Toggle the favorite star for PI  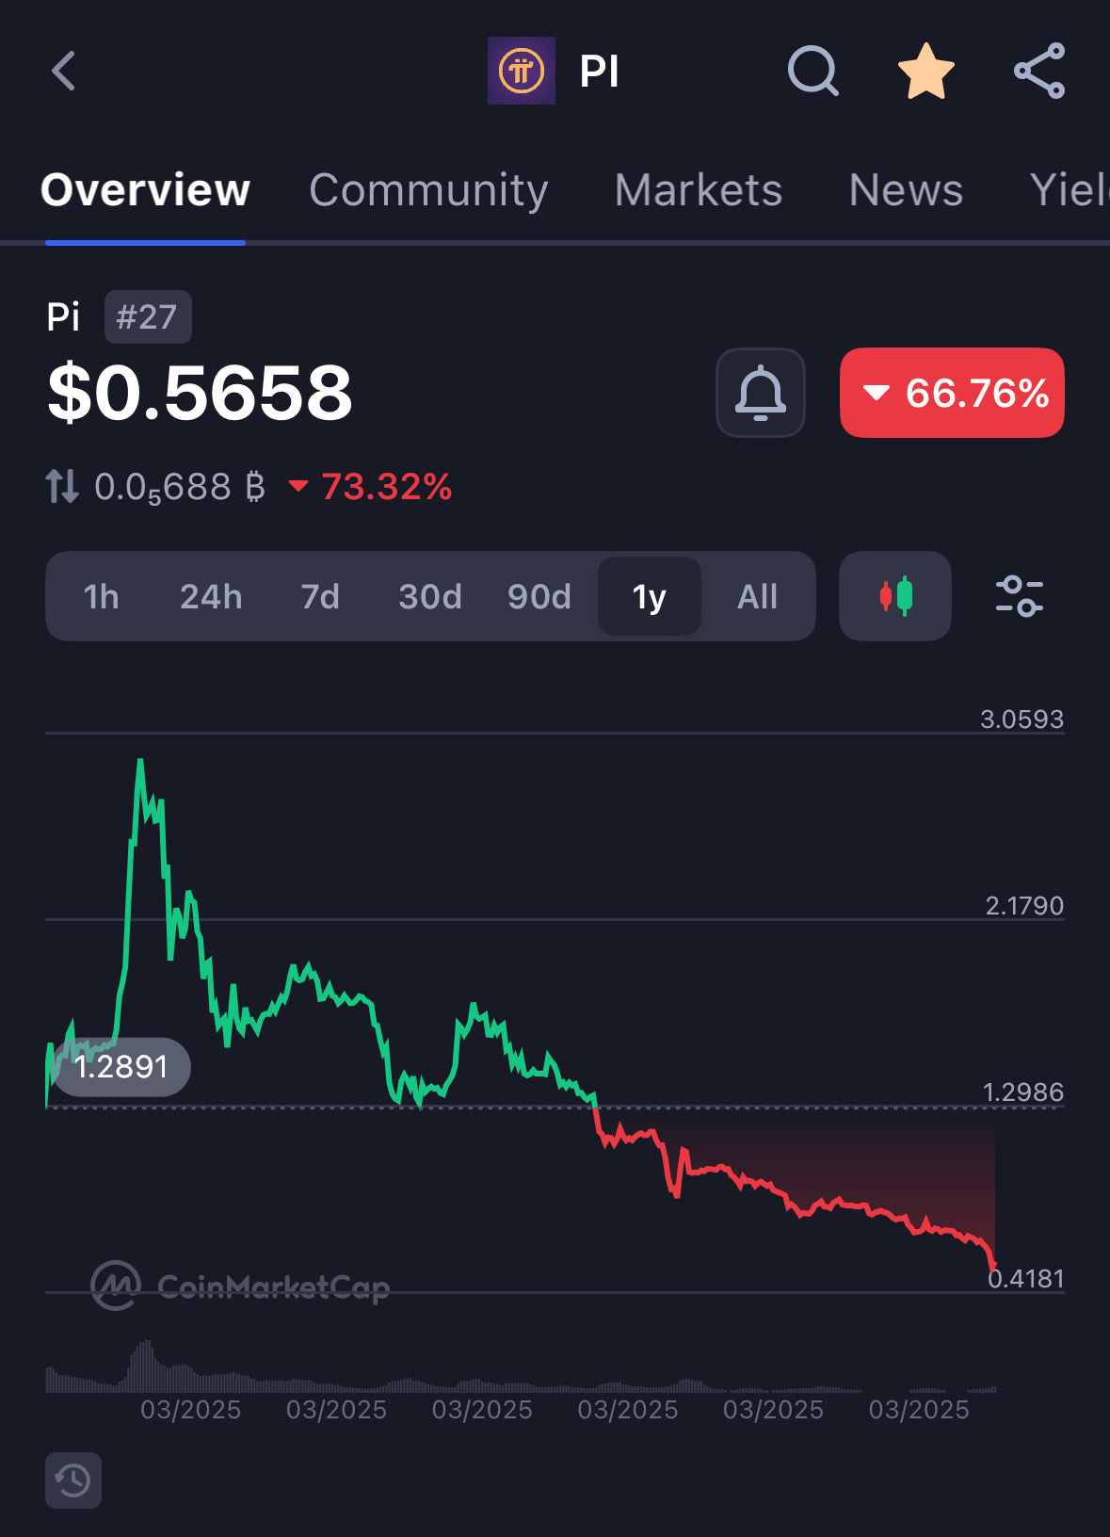tap(926, 71)
